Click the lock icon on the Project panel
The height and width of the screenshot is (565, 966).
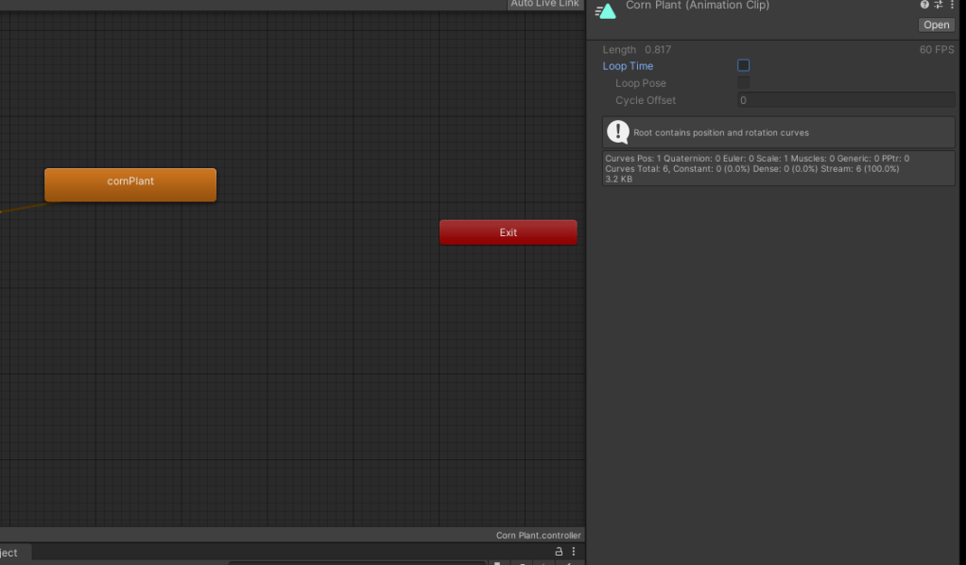[x=559, y=552]
